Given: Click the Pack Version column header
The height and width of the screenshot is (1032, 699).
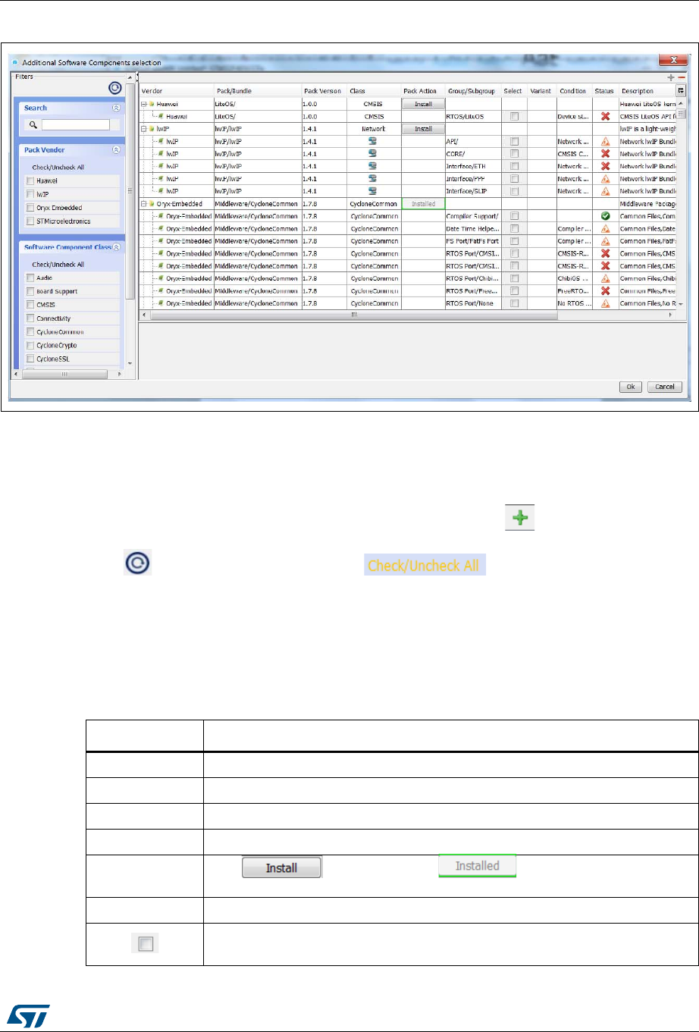Looking at the screenshot, I should coord(324,91).
